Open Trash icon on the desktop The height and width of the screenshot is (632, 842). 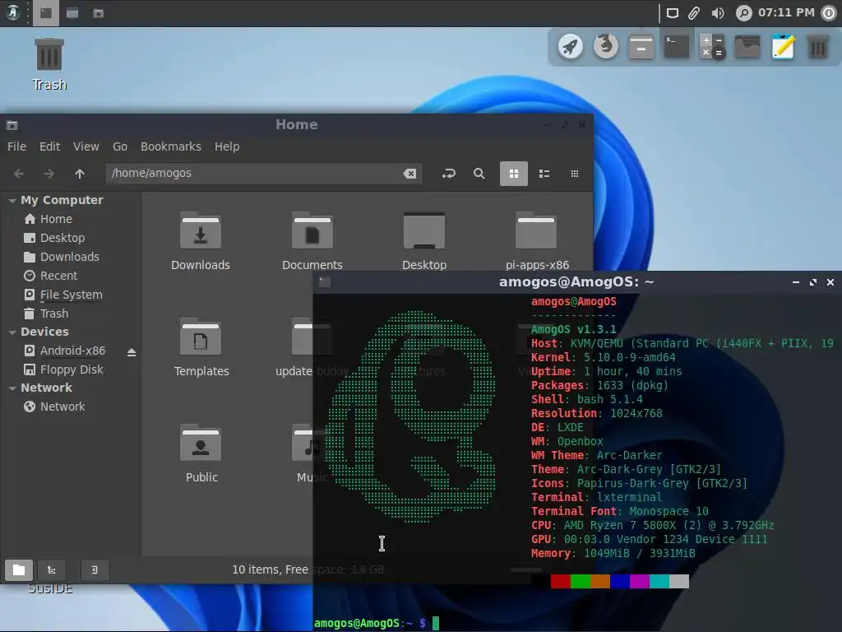click(49, 64)
